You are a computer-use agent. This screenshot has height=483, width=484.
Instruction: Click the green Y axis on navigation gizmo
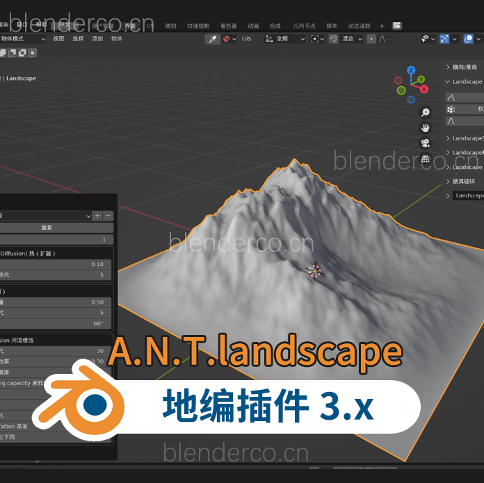pyautogui.click(x=421, y=80)
